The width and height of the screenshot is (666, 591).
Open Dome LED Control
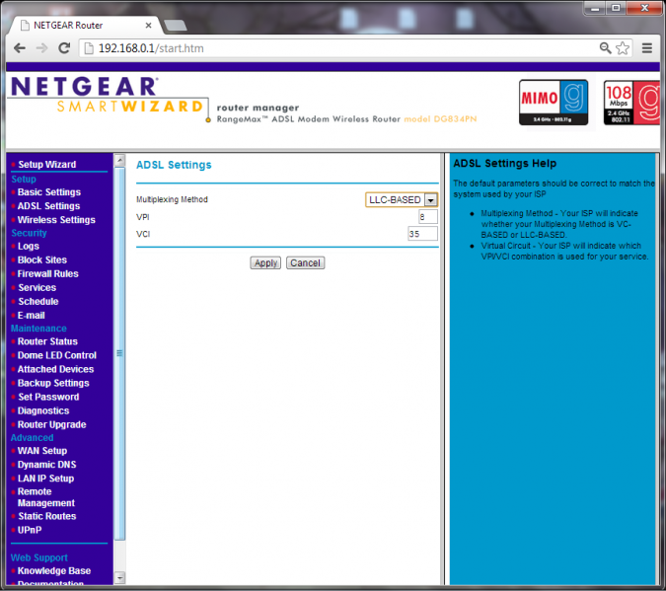click(x=57, y=355)
